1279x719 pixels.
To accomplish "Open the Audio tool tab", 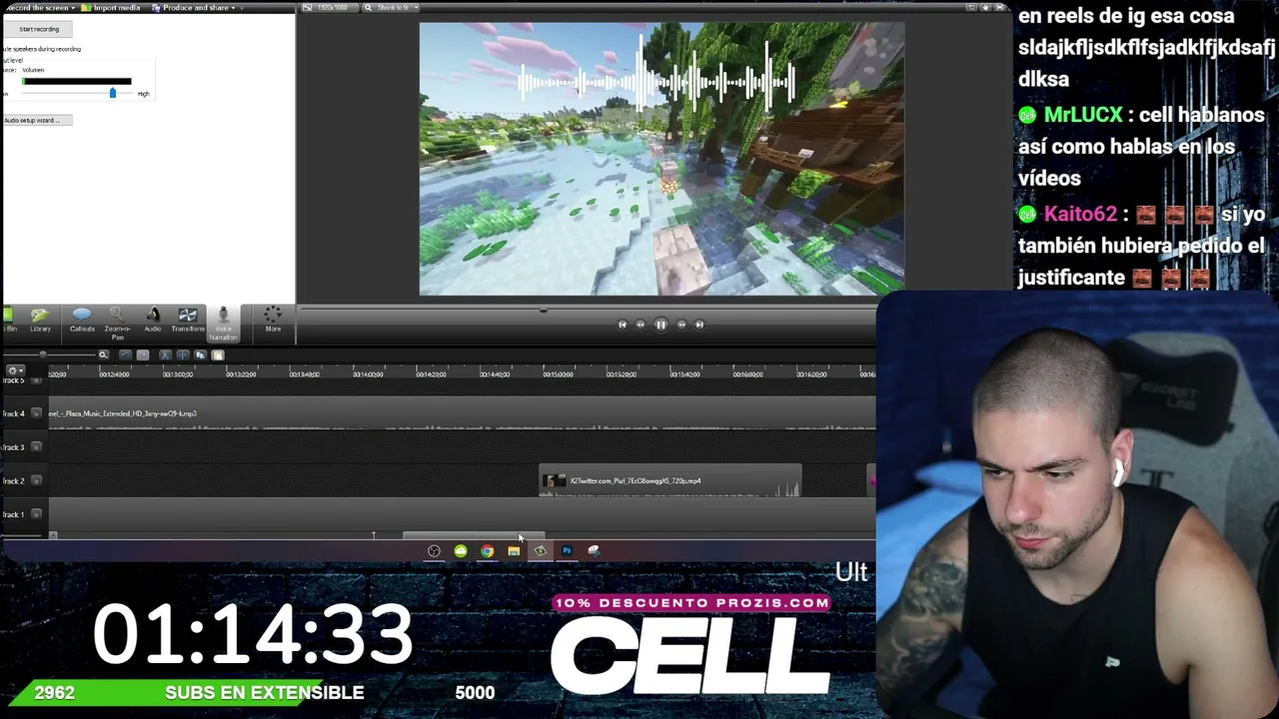I will 153,321.
